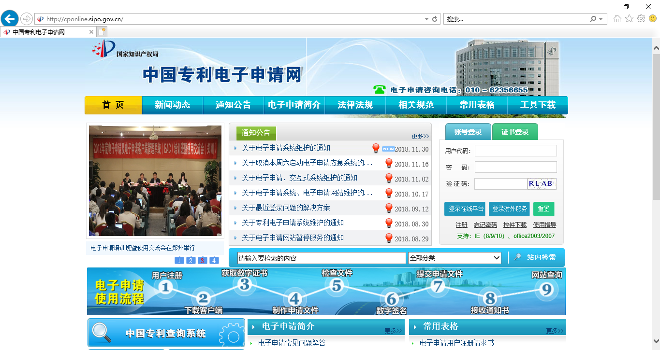Select slideshow page number 1
The width and height of the screenshot is (660, 350).
tap(179, 261)
